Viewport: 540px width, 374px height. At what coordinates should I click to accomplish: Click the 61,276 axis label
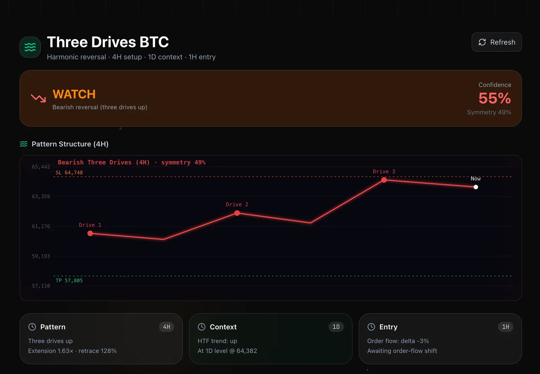pyautogui.click(x=41, y=226)
